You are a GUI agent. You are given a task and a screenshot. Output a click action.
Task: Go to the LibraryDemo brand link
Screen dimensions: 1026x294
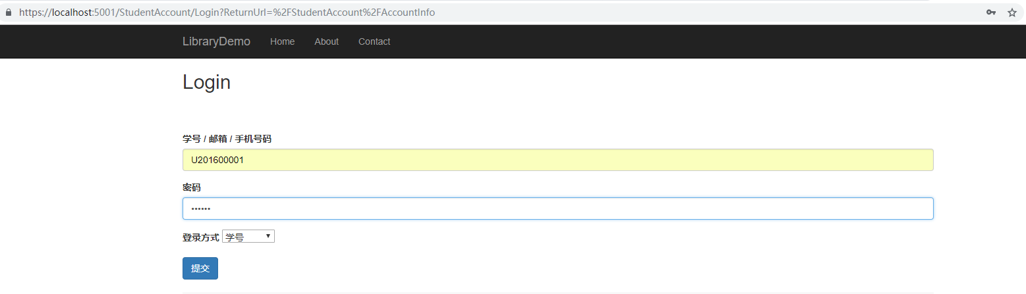216,41
